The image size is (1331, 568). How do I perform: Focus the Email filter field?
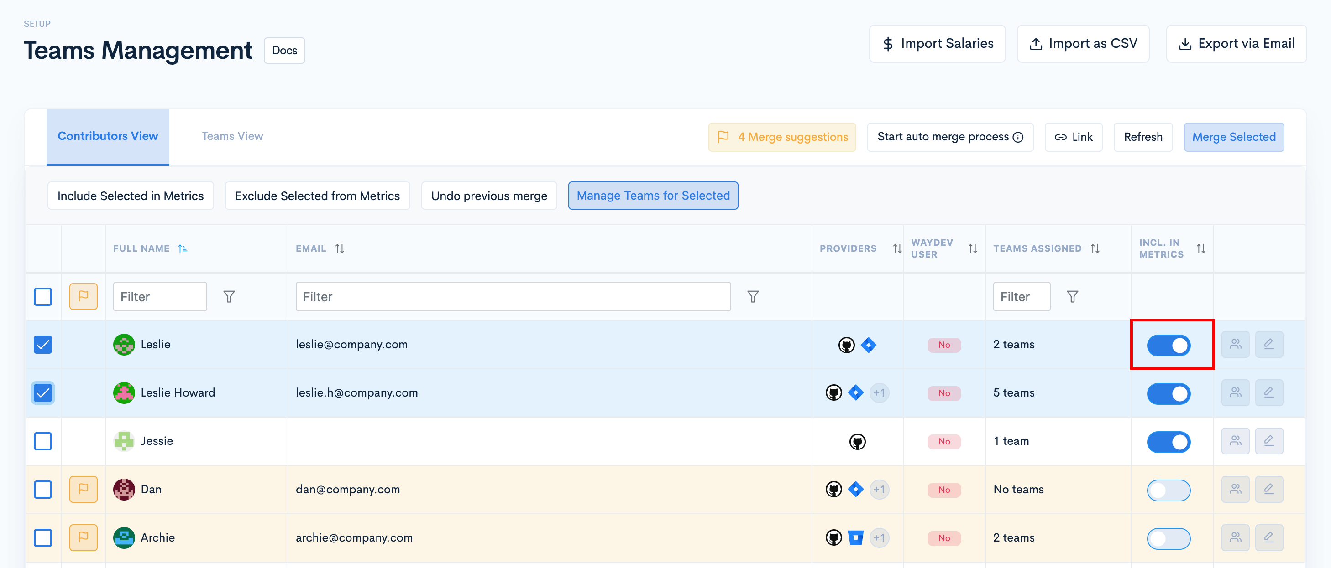513,297
